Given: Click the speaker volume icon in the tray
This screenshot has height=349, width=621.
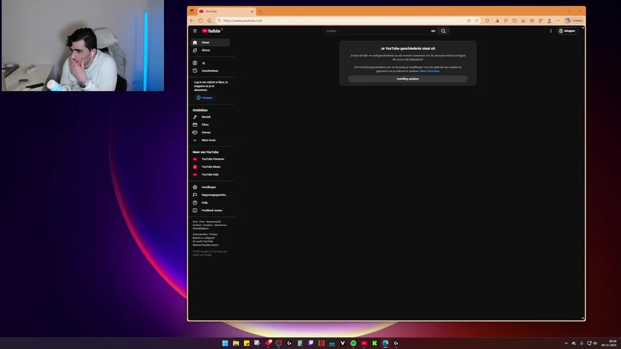Looking at the screenshot, I should click(595, 343).
